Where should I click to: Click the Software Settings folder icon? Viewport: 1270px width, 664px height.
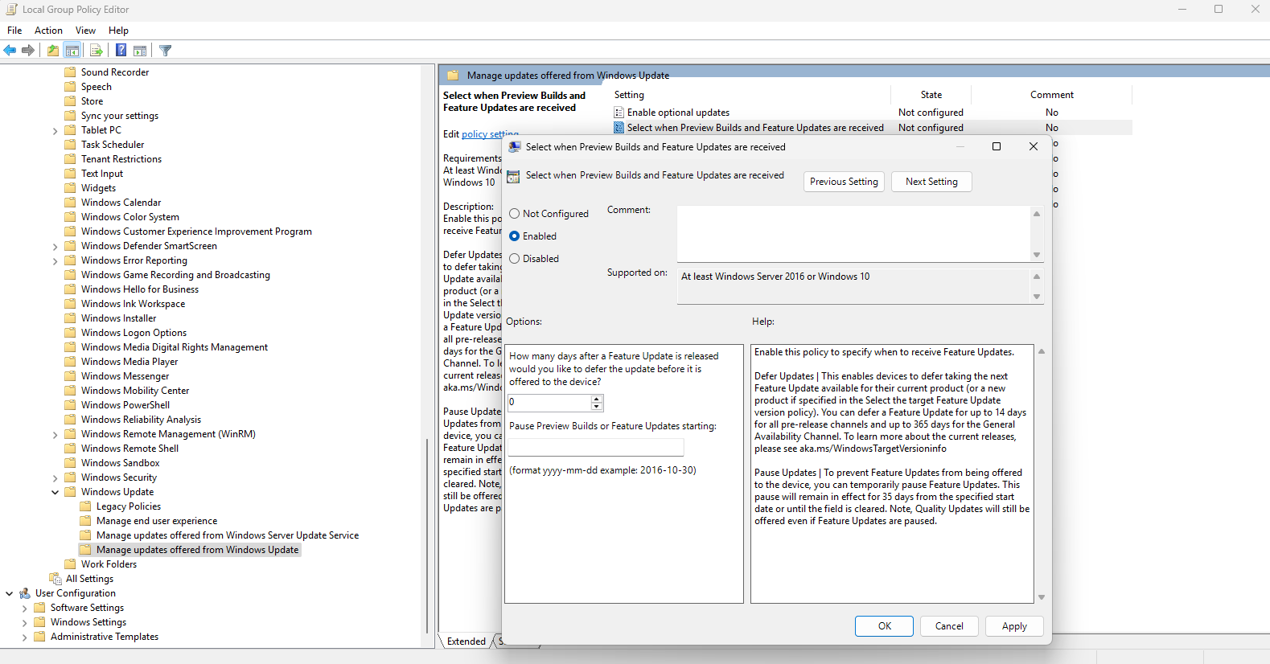pos(39,608)
